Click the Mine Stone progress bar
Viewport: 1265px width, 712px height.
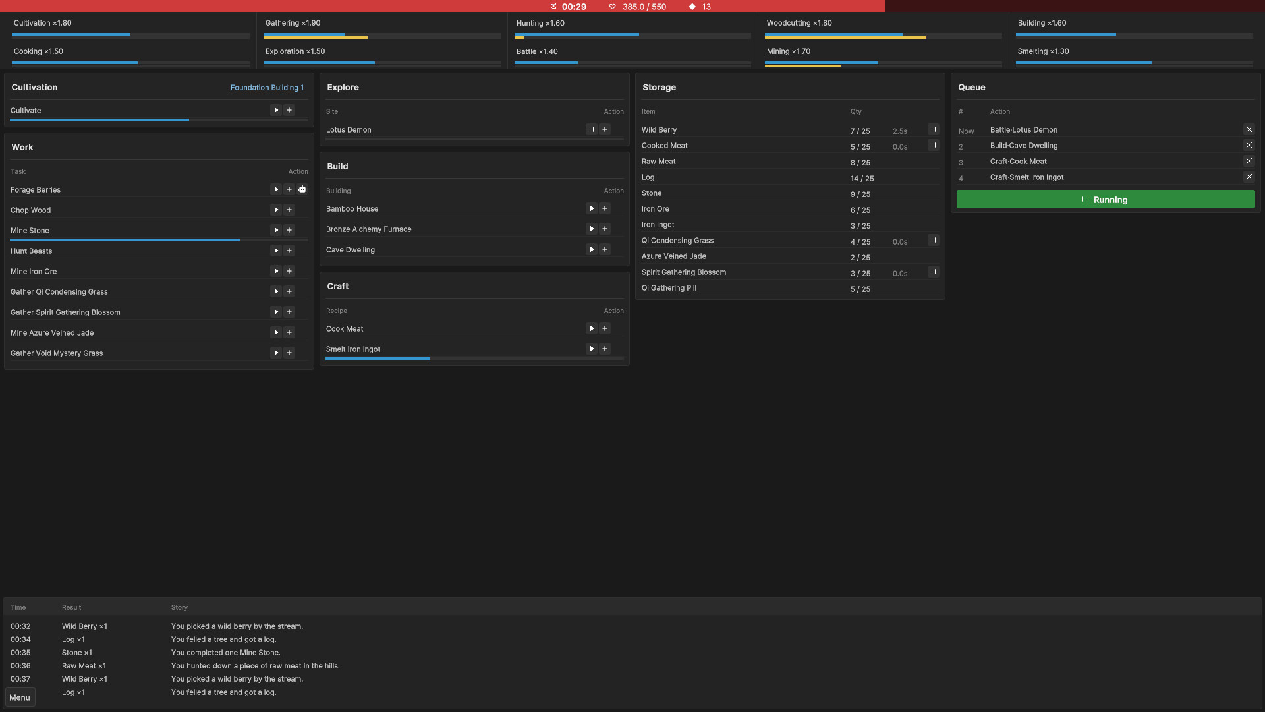[159, 240]
